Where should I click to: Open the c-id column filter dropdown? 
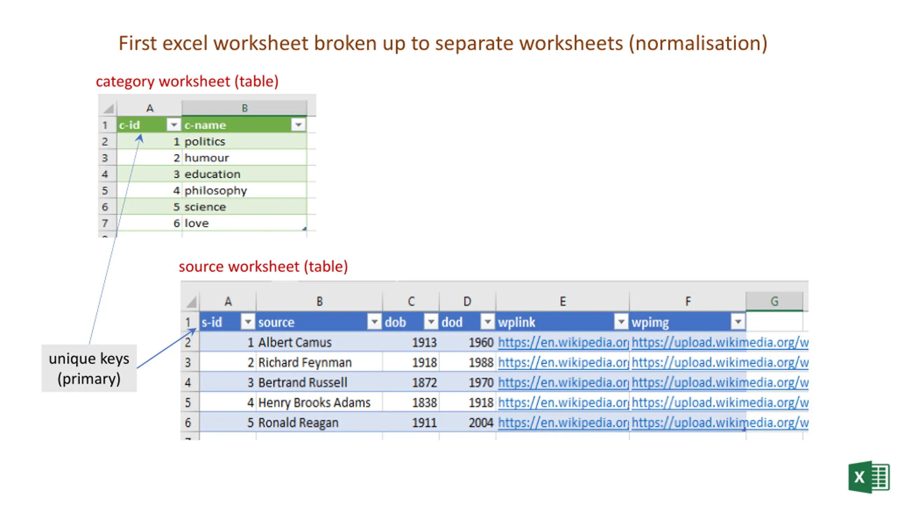pos(173,125)
